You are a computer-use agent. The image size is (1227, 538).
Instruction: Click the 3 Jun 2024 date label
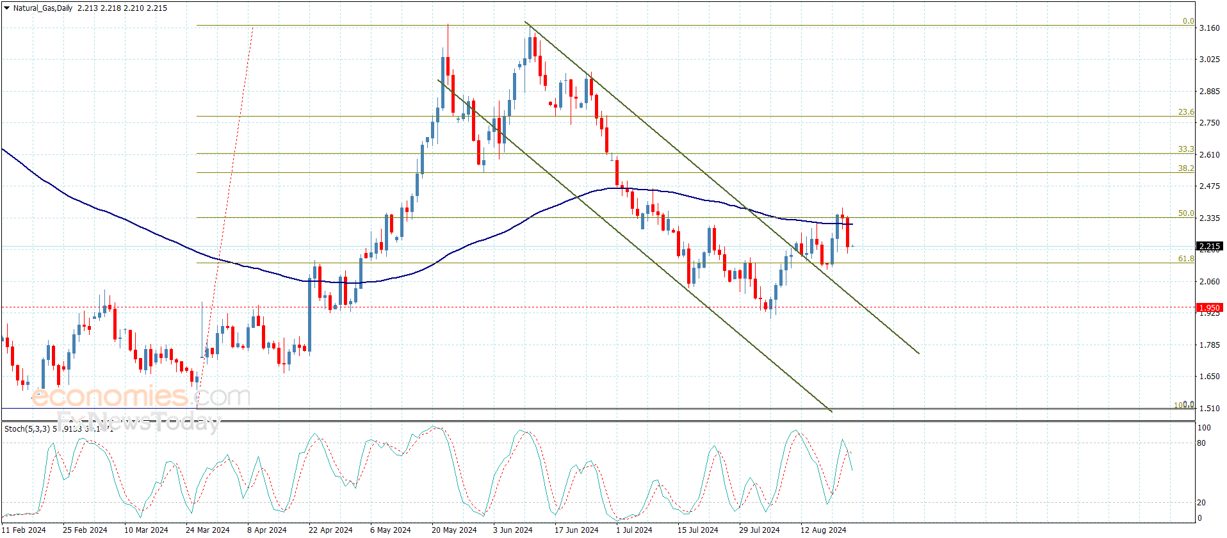512,530
